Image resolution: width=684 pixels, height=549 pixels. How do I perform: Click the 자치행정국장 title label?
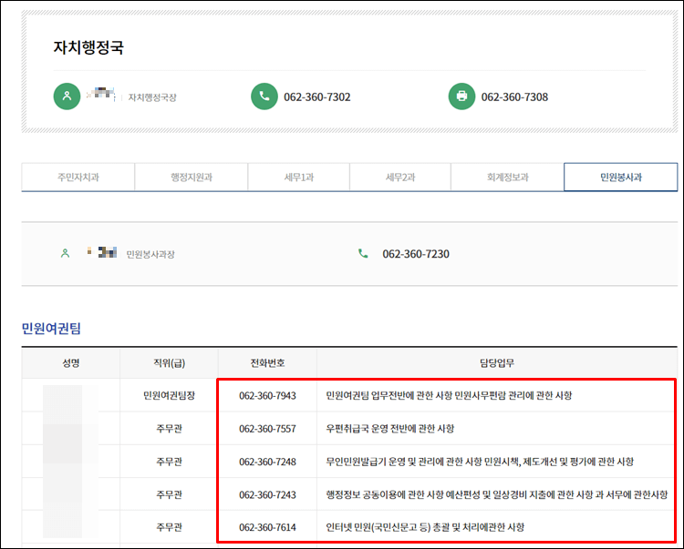coord(152,97)
